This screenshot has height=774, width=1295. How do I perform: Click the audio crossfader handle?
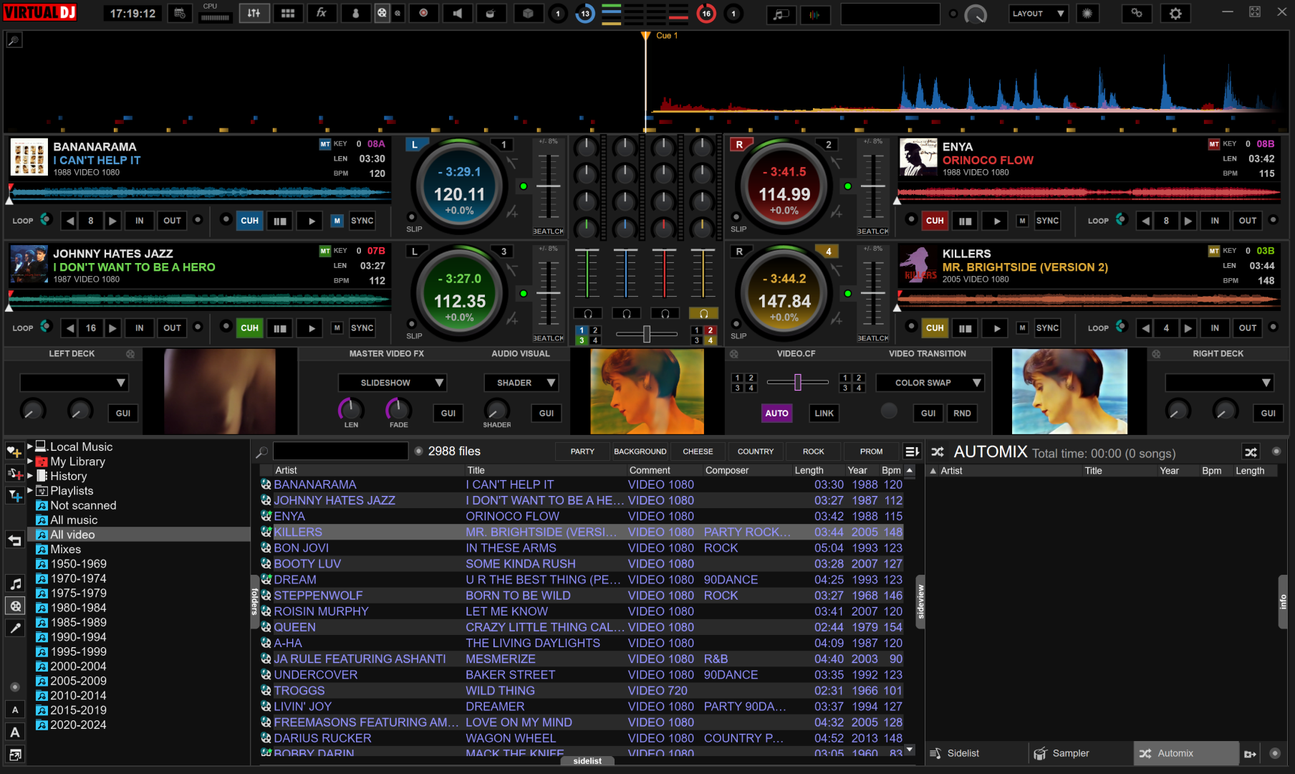[x=646, y=334]
